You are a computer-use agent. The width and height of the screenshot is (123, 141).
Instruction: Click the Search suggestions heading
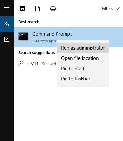click(37, 53)
